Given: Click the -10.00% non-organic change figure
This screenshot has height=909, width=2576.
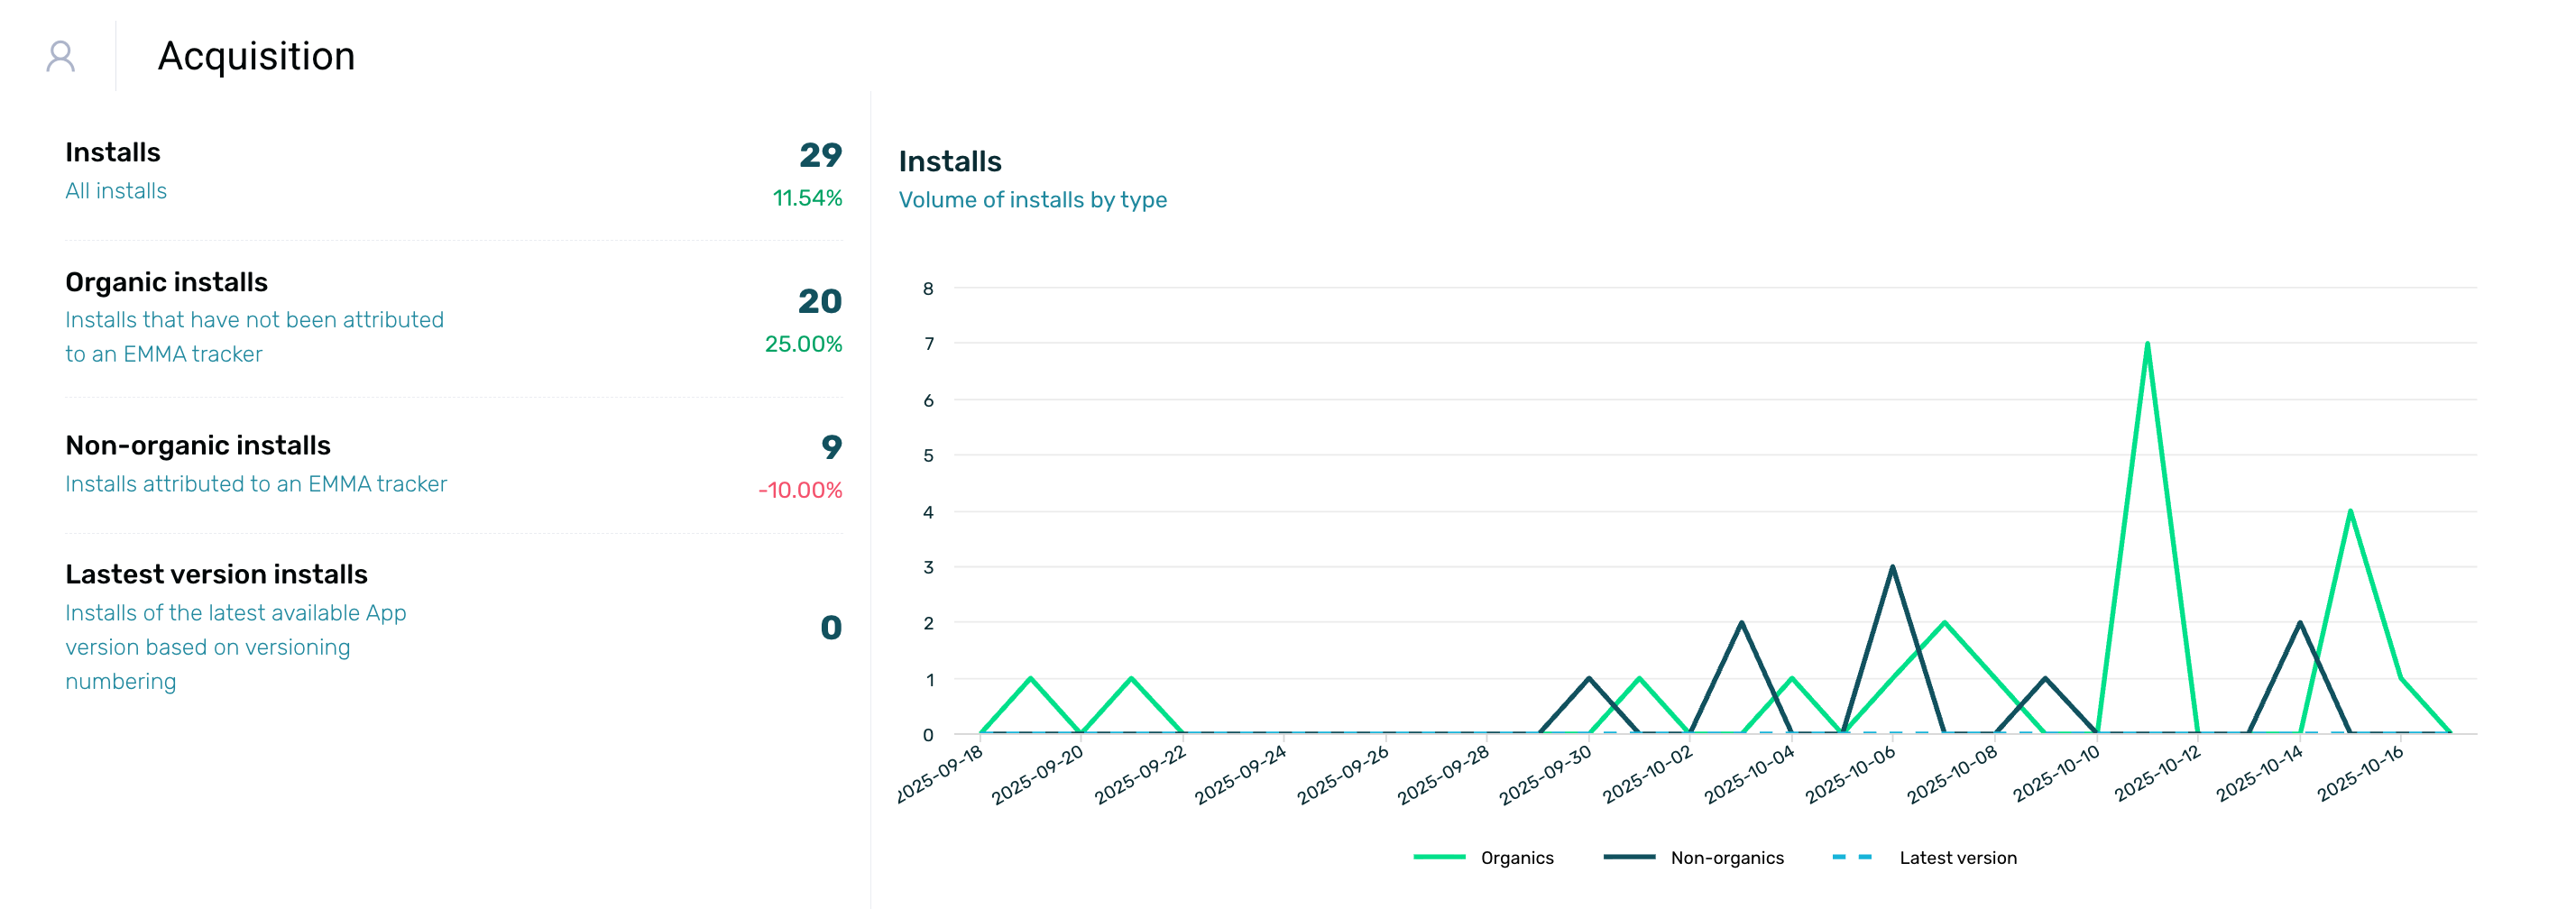Looking at the screenshot, I should point(799,490).
